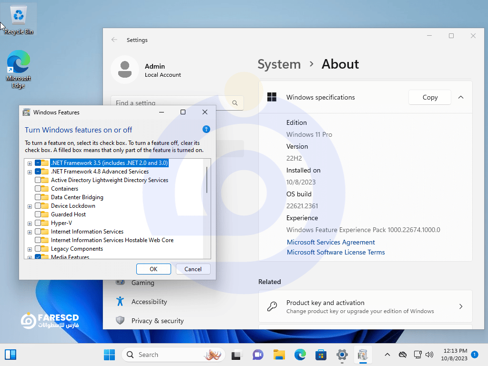Enable Active Directory Lightweight Directory Services checkbox
Screen dimensions: 488x366
click(38, 180)
